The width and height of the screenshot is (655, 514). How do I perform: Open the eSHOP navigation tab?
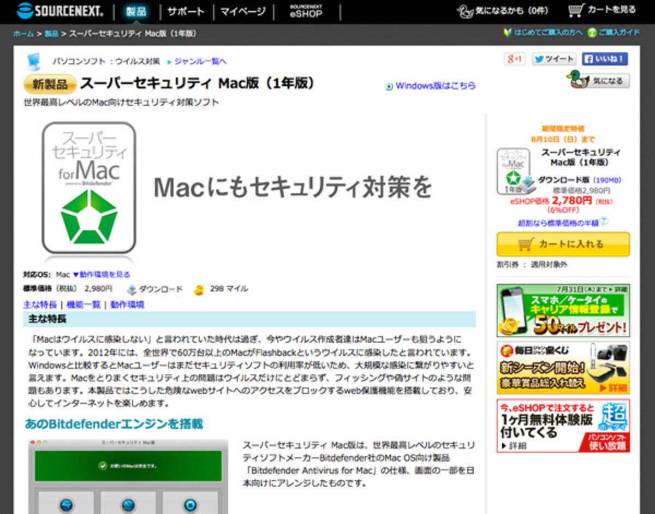pos(306,11)
